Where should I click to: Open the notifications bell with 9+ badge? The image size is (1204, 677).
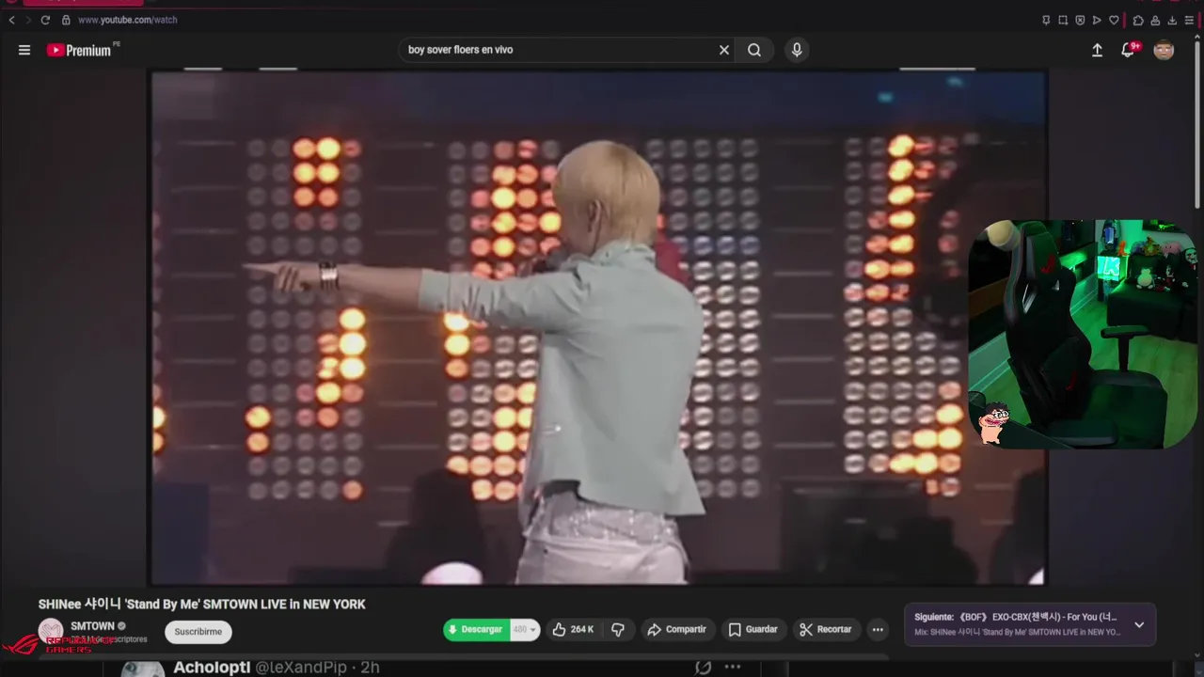click(1129, 50)
